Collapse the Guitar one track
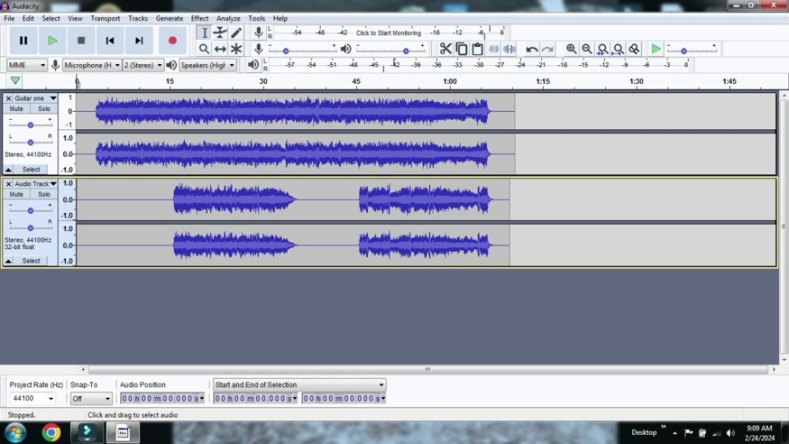The width and height of the screenshot is (789, 444). [x=9, y=170]
